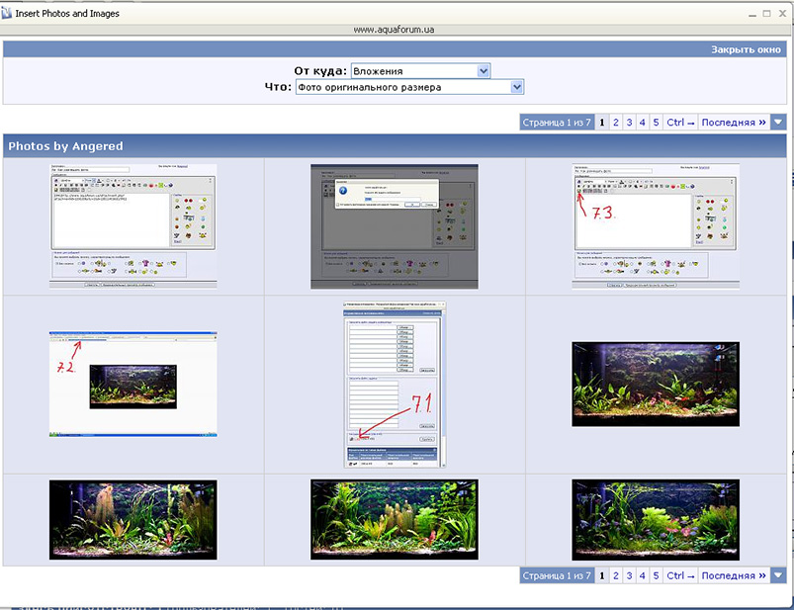The image size is (794, 610).
Task: Select the thumbnail annotated with "7.3"
Action: pyautogui.click(x=656, y=226)
